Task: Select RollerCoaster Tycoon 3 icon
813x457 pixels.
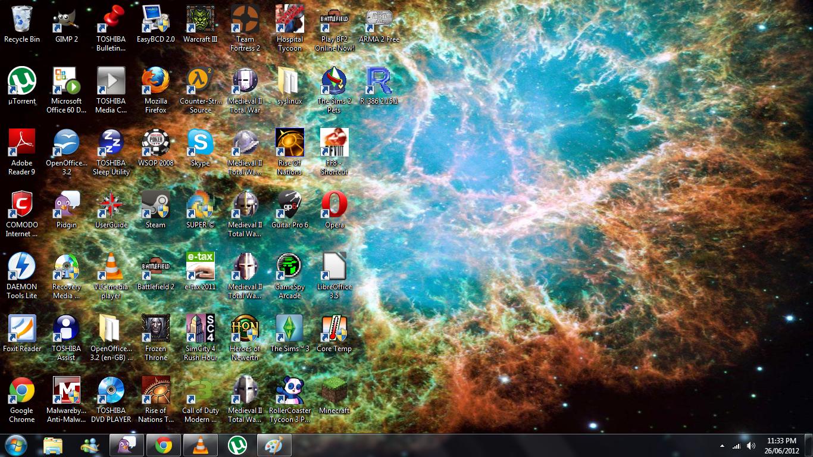Action: point(290,400)
